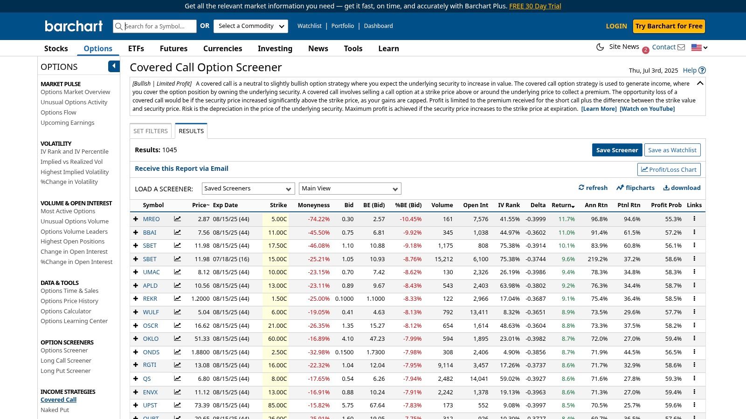This screenshot has height=419, width=746.
Task: Download the results data
Action: tap(682, 188)
